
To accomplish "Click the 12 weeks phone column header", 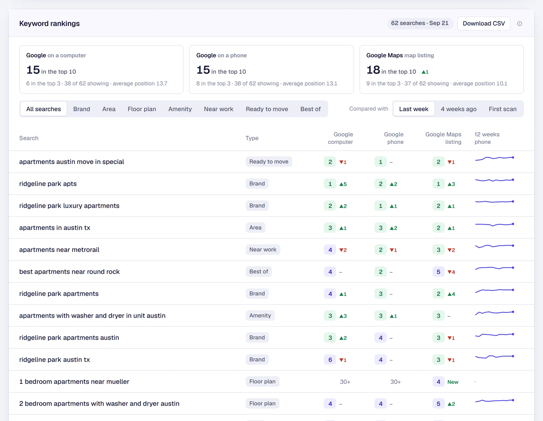I will coord(487,138).
